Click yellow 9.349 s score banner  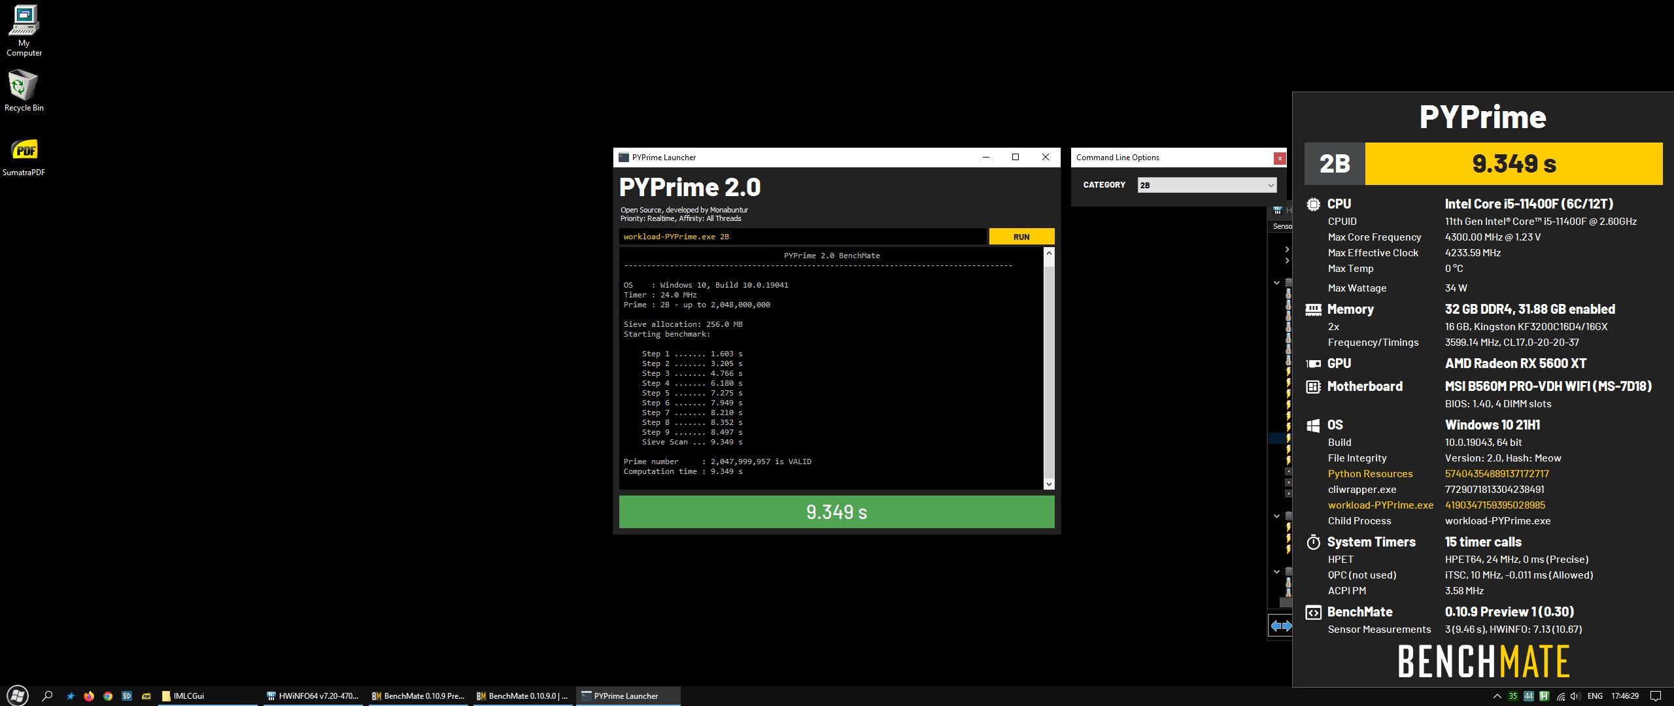(1514, 163)
